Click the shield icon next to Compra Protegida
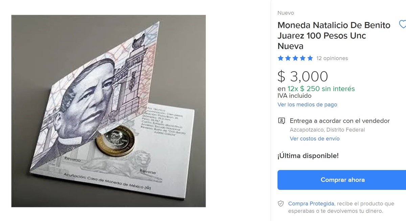This screenshot has width=406, height=221. [280, 204]
